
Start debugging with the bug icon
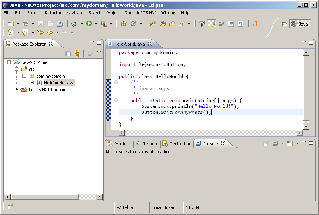tap(74, 24)
